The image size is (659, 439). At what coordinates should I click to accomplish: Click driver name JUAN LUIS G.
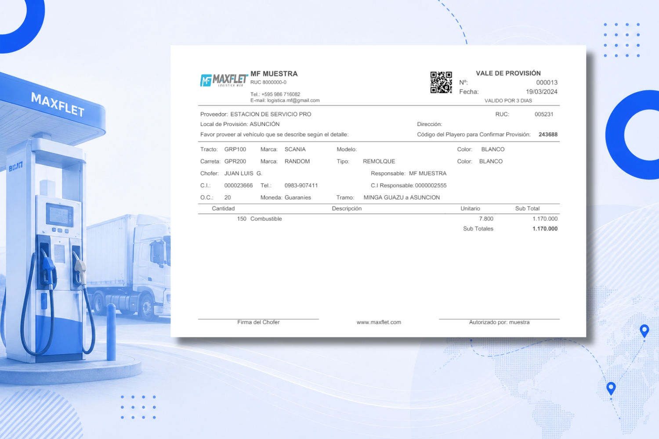click(x=243, y=173)
